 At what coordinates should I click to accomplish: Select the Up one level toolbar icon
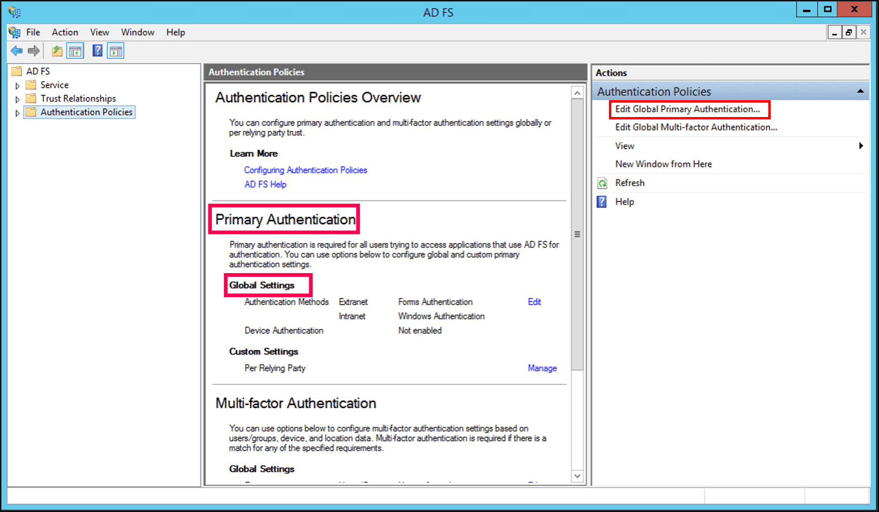click(x=56, y=51)
